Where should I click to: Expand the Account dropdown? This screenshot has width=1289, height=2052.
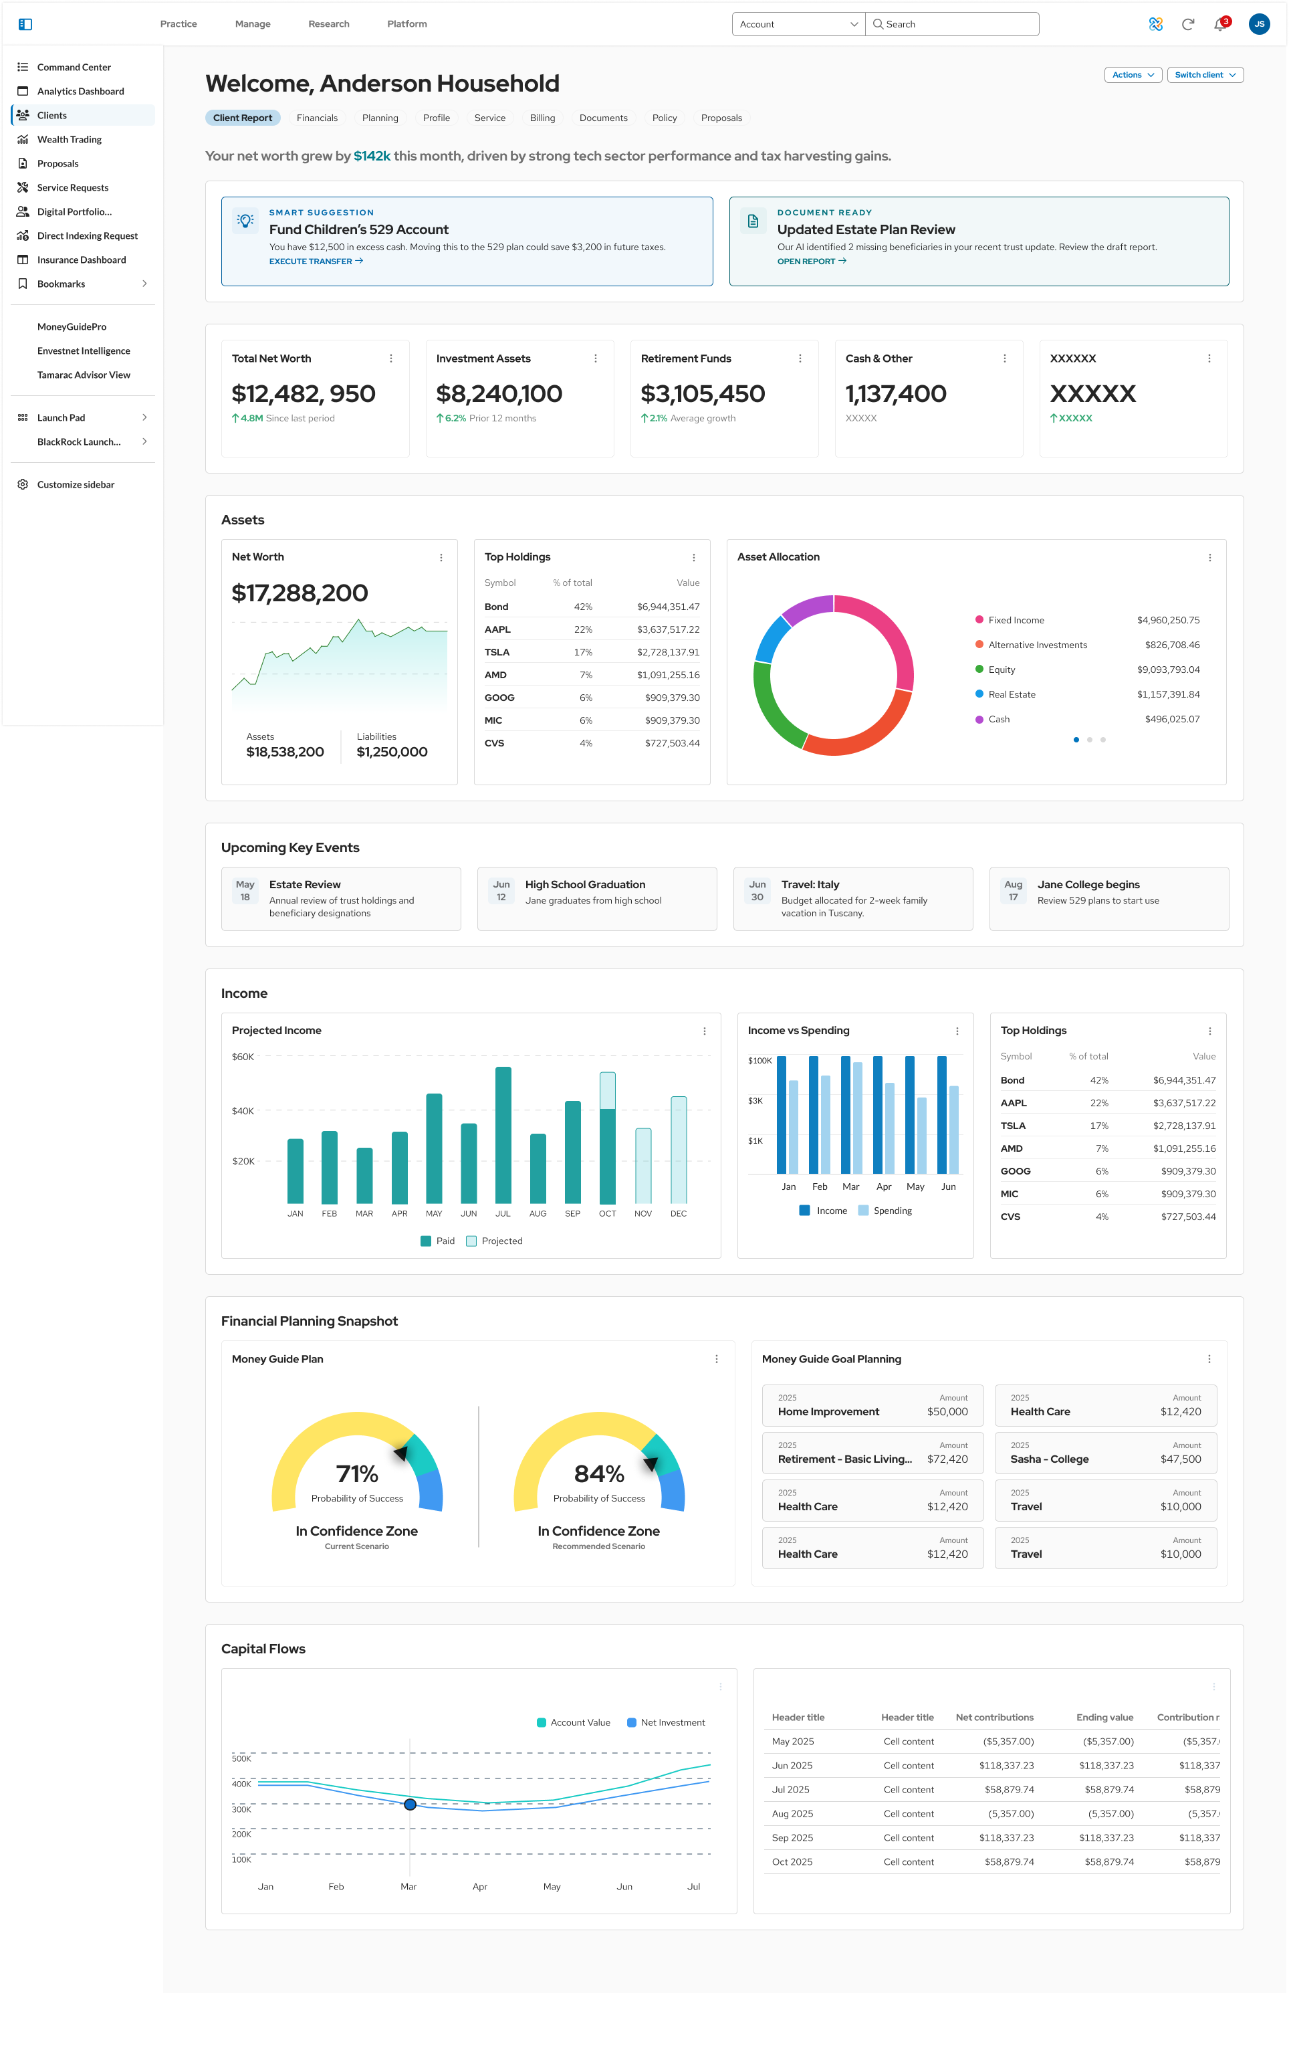click(798, 24)
